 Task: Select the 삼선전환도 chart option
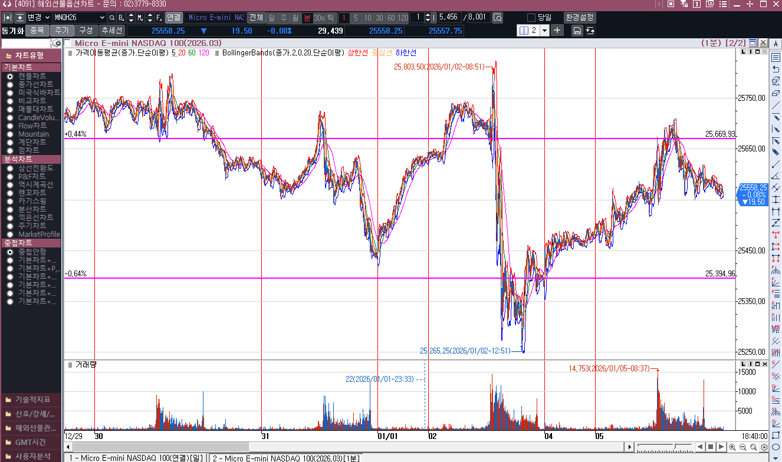[10, 169]
